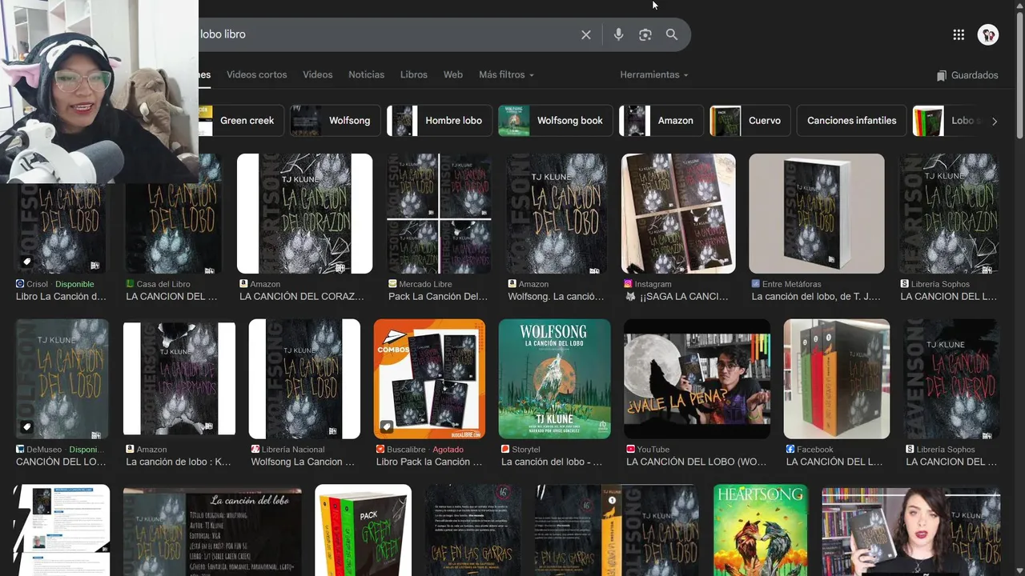Open the Google apps grid
The height and width of the screenshot is (576, 1025).
click(x=959, y=34)
